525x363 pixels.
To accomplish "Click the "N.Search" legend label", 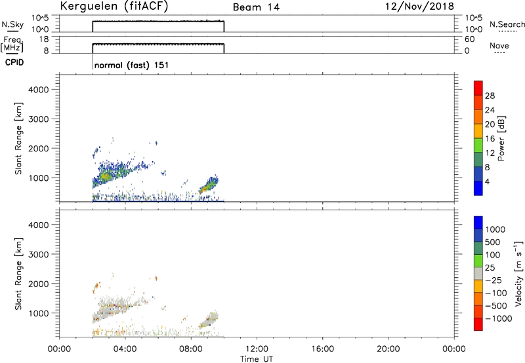I will tap(507, 24).
